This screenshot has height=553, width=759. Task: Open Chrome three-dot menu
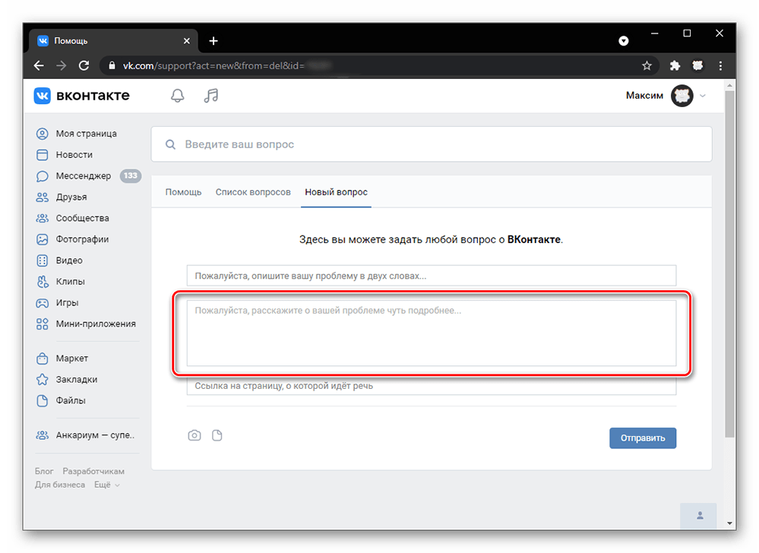(x=720, y=66)
